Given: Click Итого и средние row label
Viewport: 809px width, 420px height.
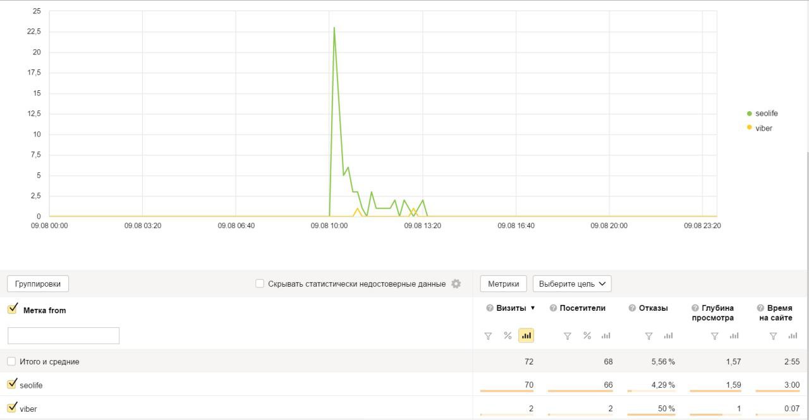Looking at the screenshot, I should (49, 362).
